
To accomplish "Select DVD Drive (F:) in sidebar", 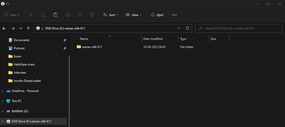I will pyautogui.click(x=31, y=121).
